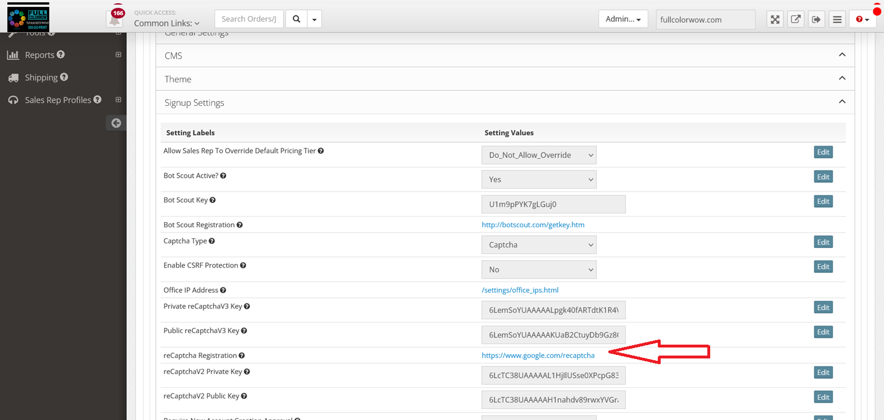The width and height of the screenshot is (884, 420).
Task: Click help icon beside Bot Scout Key
Action: tap(212, 200)
